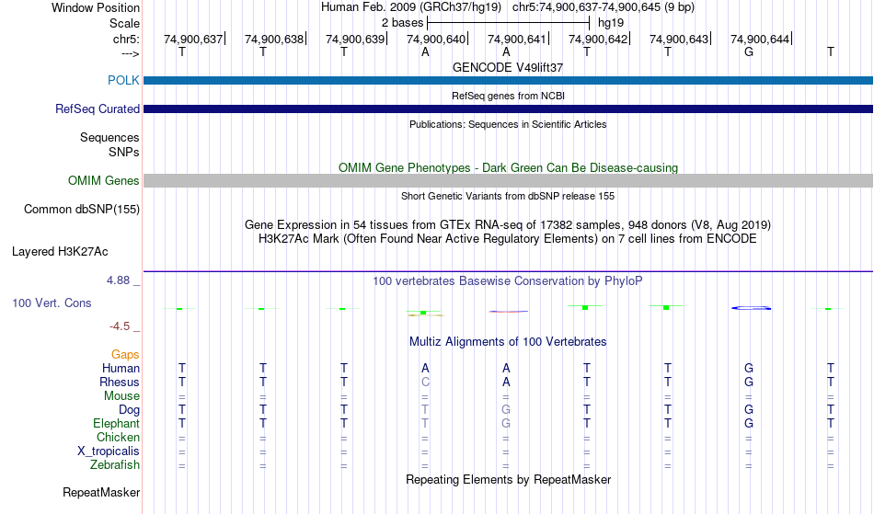
Task: Click the Rhesus species row label
Action: click(120, 382)
